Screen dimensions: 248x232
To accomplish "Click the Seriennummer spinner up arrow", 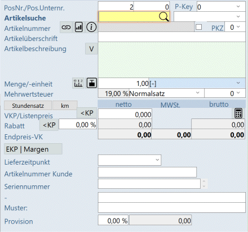I will point(204,181).
